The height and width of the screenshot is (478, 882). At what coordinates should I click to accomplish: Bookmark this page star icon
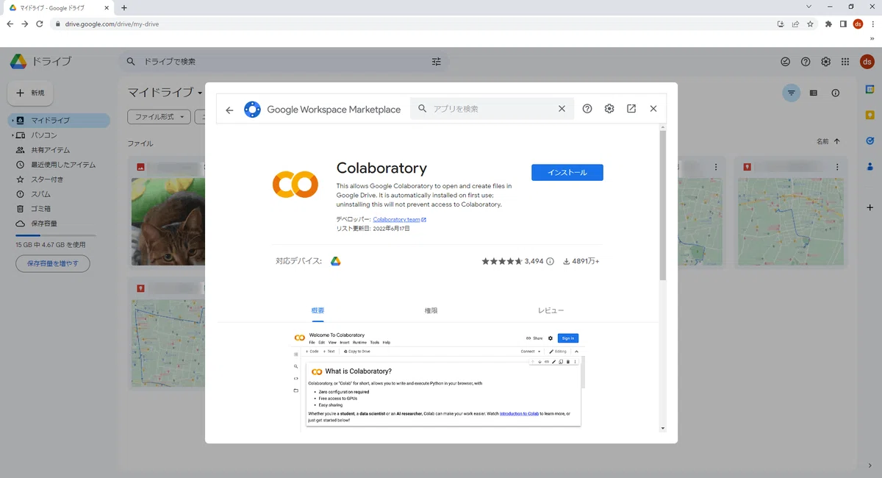pos(810,24)
